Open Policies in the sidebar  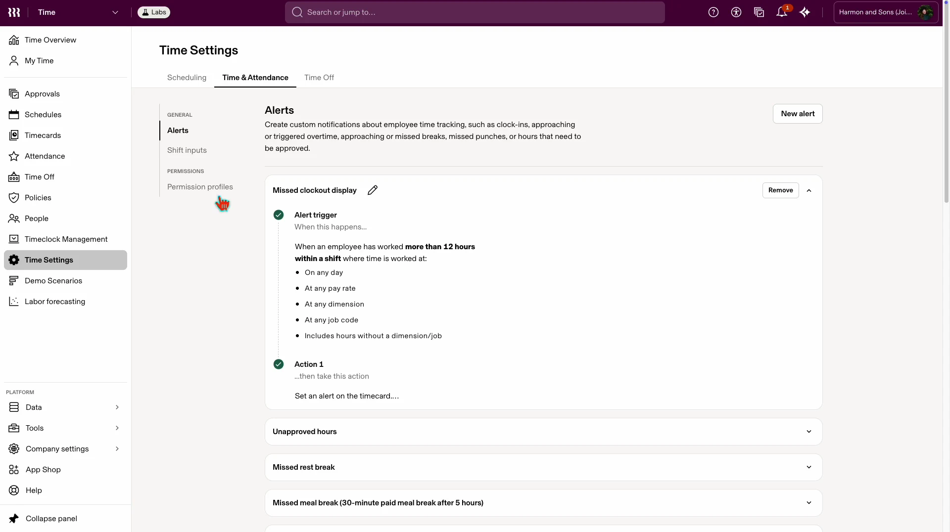pyautogui.click(x=65, y=198)
